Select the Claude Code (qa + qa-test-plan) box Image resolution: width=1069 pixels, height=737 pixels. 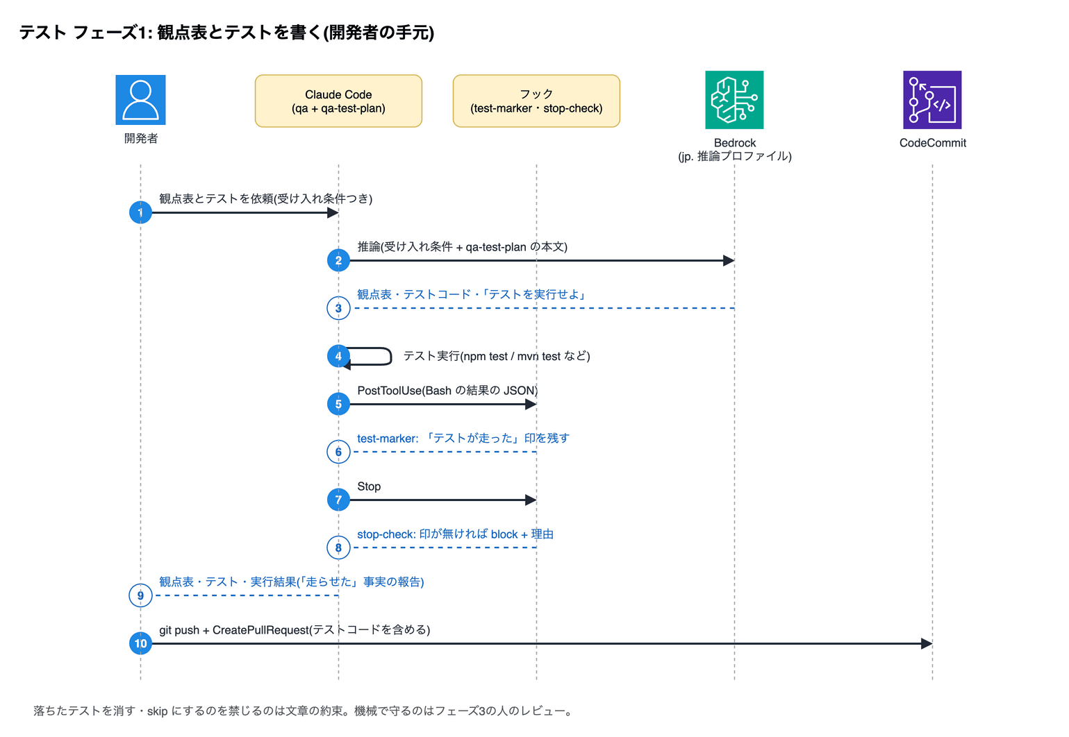click(x=338, y=101)
